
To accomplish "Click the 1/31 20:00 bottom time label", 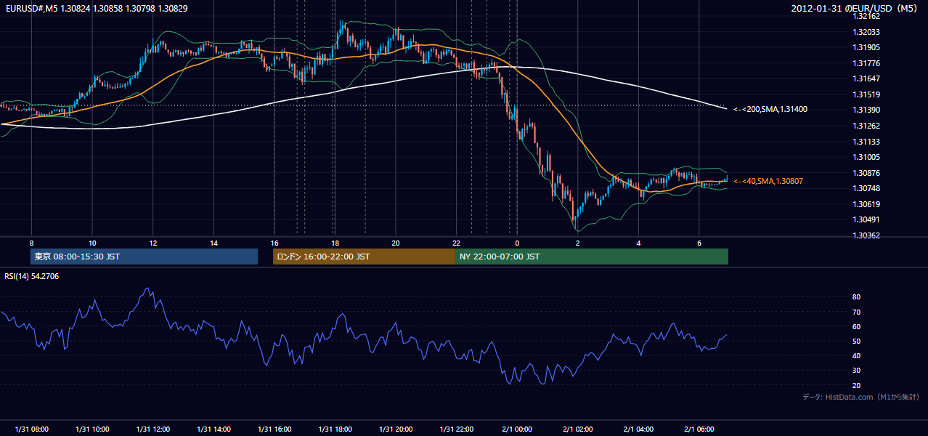I will coord(396,429).
